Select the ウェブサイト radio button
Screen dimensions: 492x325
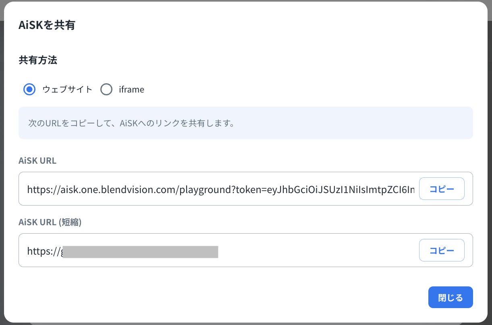(29, 89)
